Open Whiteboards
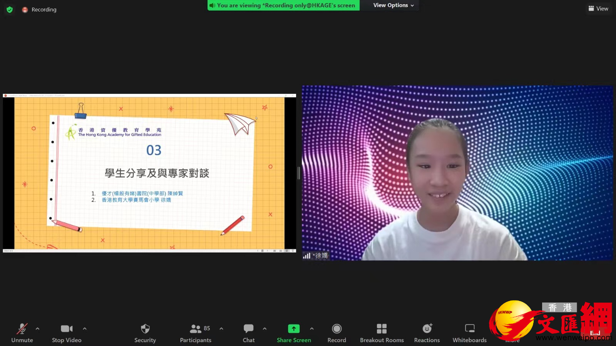This screenshot has width=616, height=346. coord(469,333)
